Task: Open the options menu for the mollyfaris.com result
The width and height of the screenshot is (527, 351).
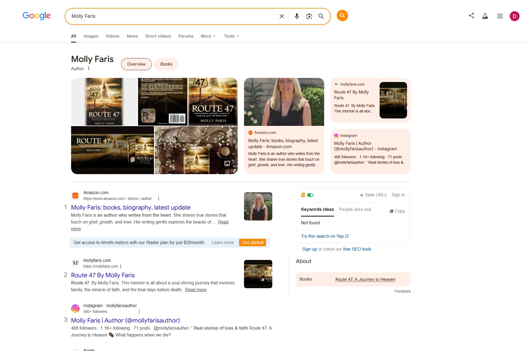Action: 121,266
